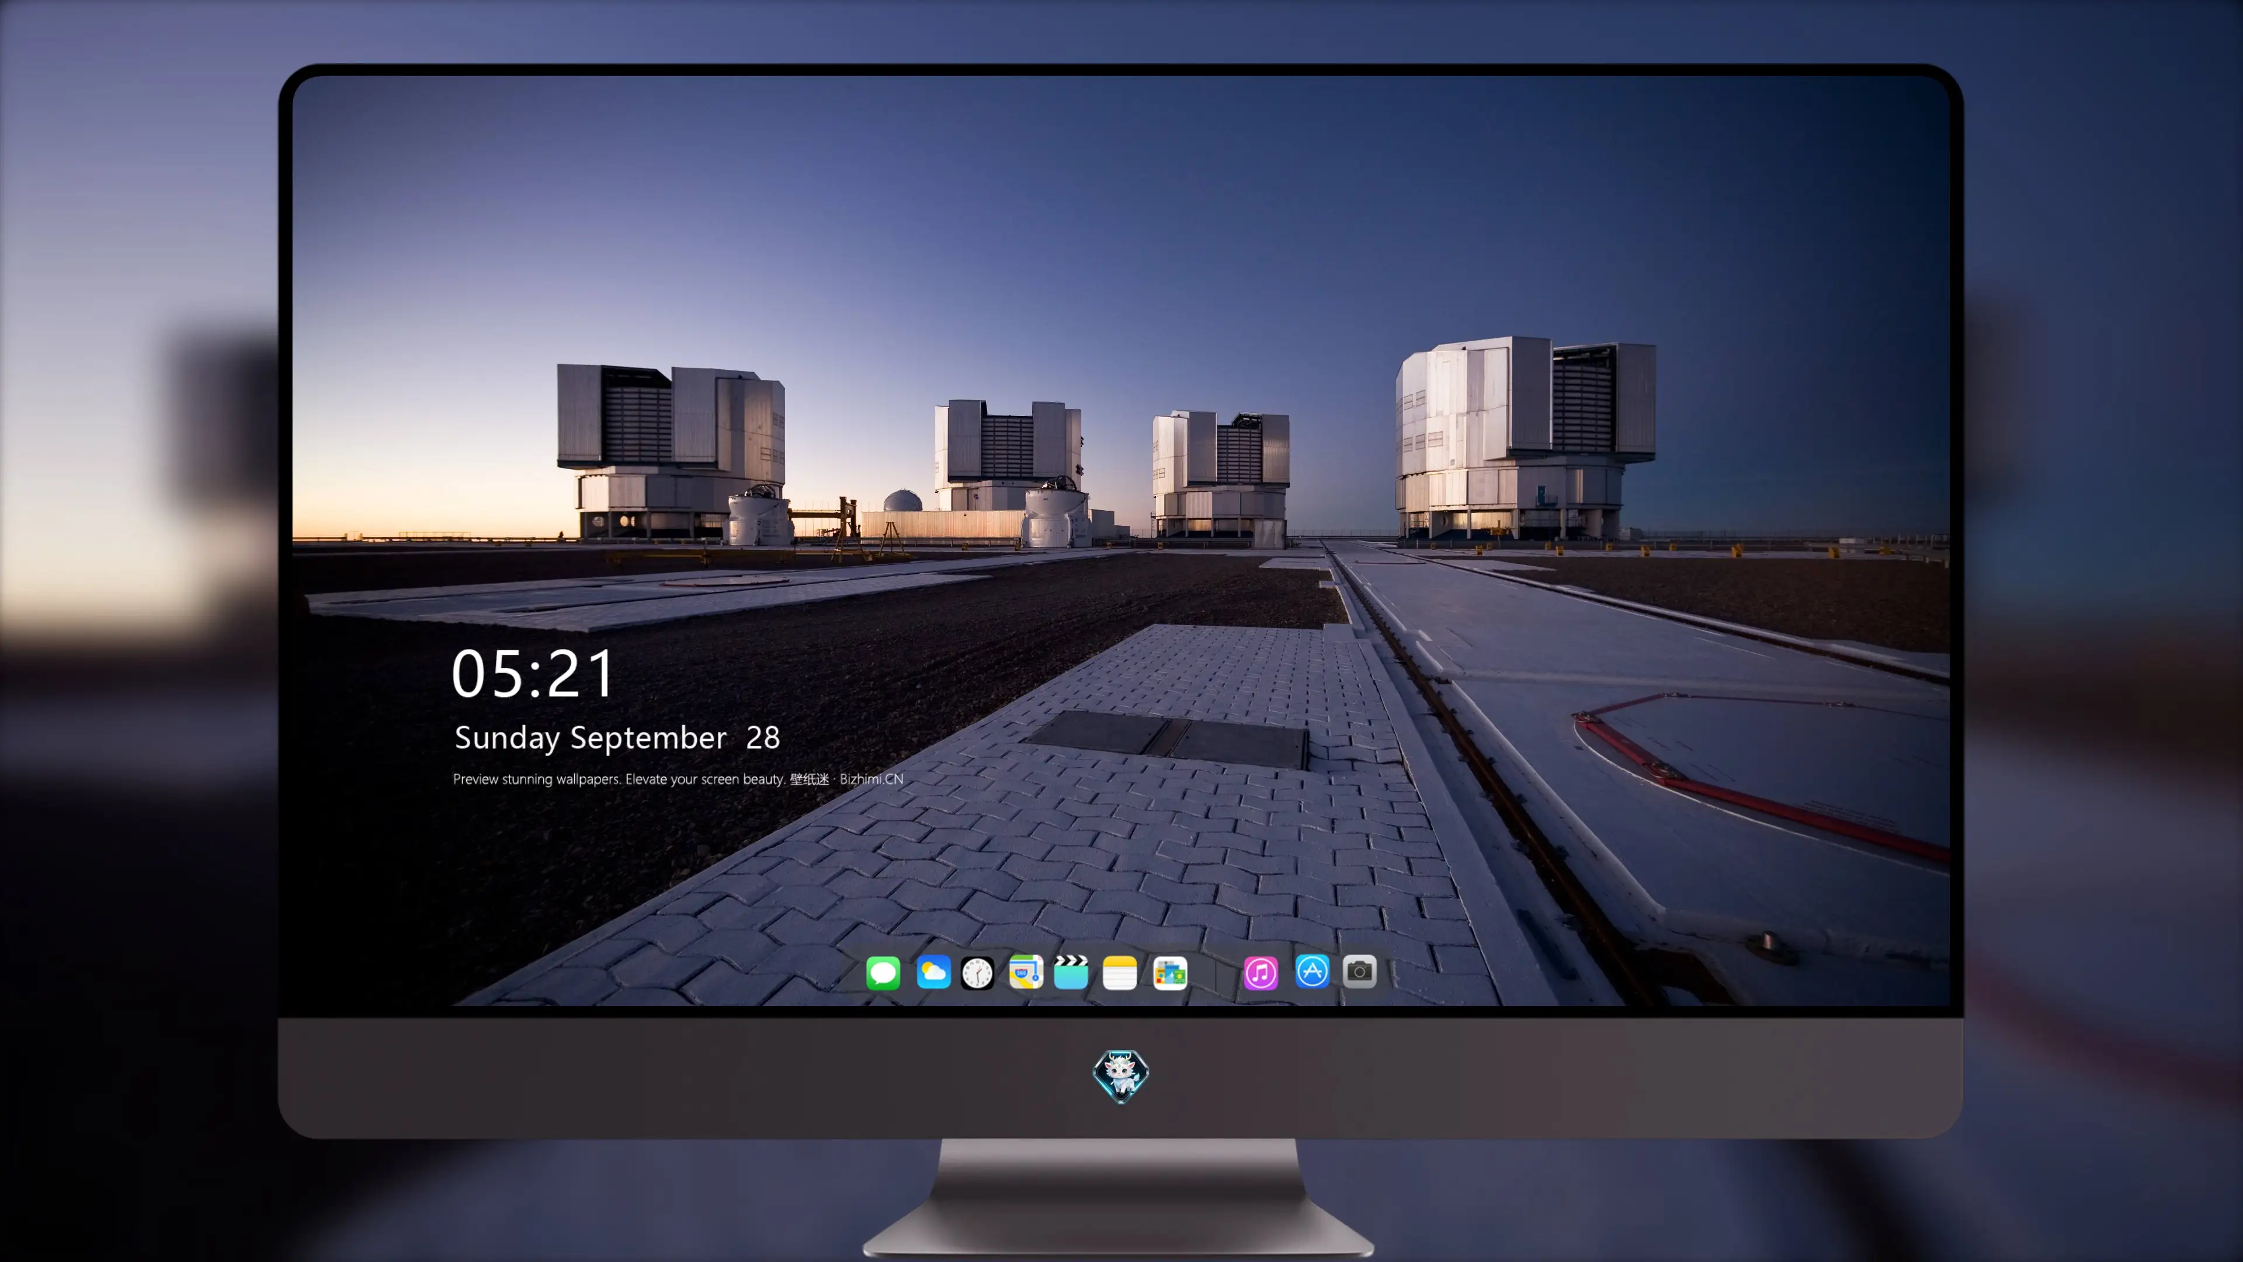Launch the Maps app from dock
This screenshot has width=2243, height=1262.
1026,972
